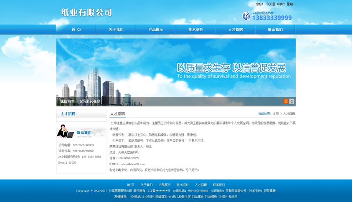Switch to banner slide 1

coord(286,101)
